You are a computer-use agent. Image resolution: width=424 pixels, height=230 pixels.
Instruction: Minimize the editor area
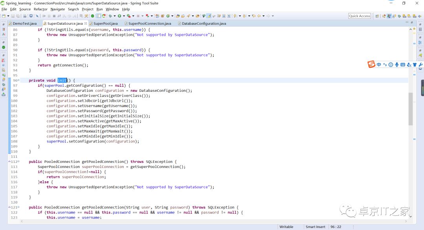[407, 22]
